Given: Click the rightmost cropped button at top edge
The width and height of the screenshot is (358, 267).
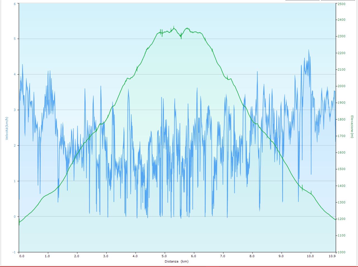Looking at the screenshot, I should coord(339,0).
